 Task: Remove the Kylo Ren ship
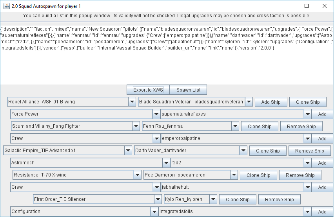279,199
